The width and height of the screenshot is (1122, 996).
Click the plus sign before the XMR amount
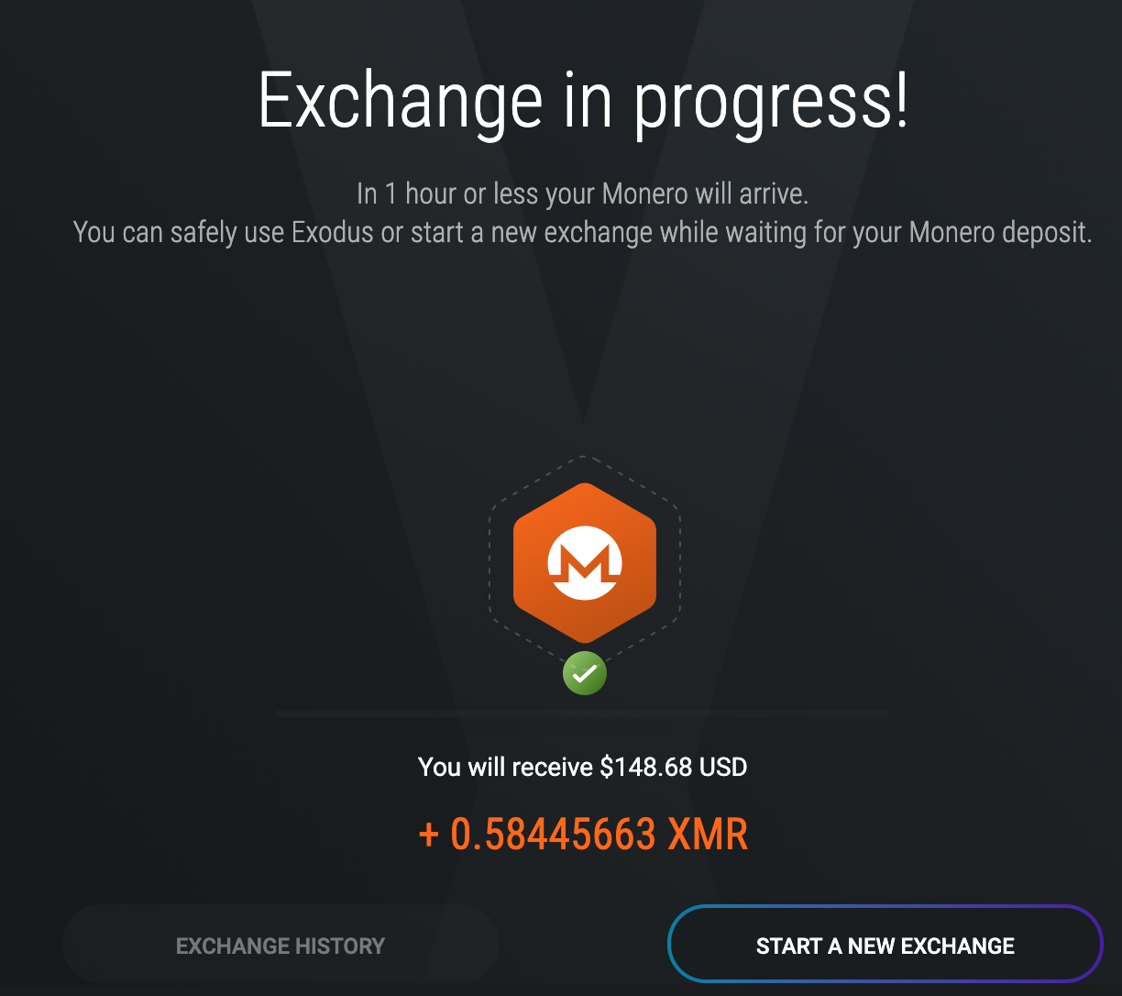click(428, 836)
